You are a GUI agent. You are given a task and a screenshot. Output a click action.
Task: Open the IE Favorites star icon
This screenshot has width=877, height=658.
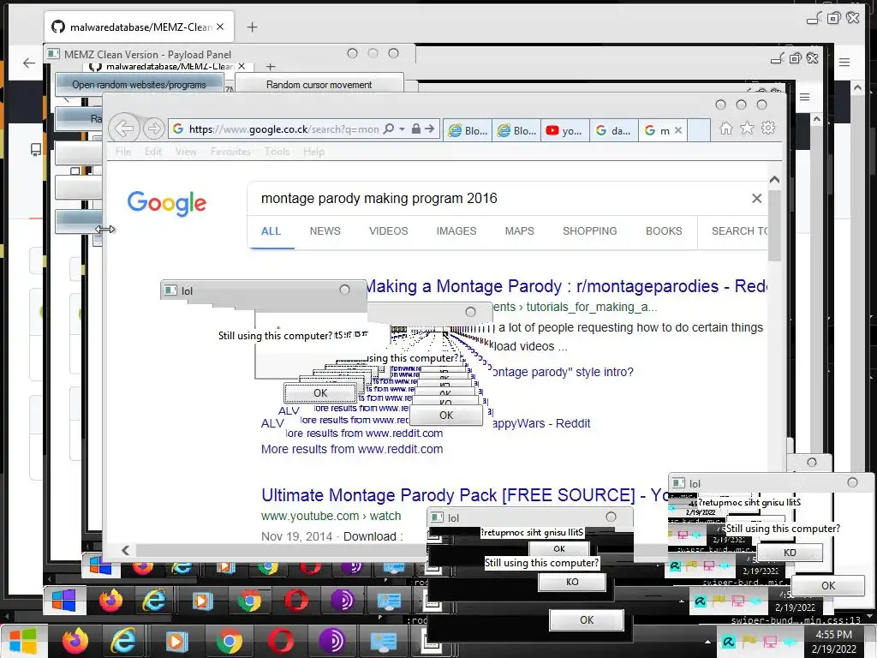point(747,129)
